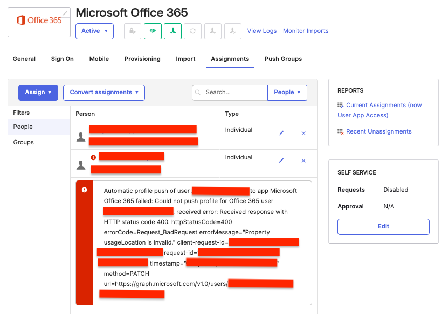Click the pencil icon on the Office 365 logo
Viewport: 442px width, 314px height.
[65, 13]
